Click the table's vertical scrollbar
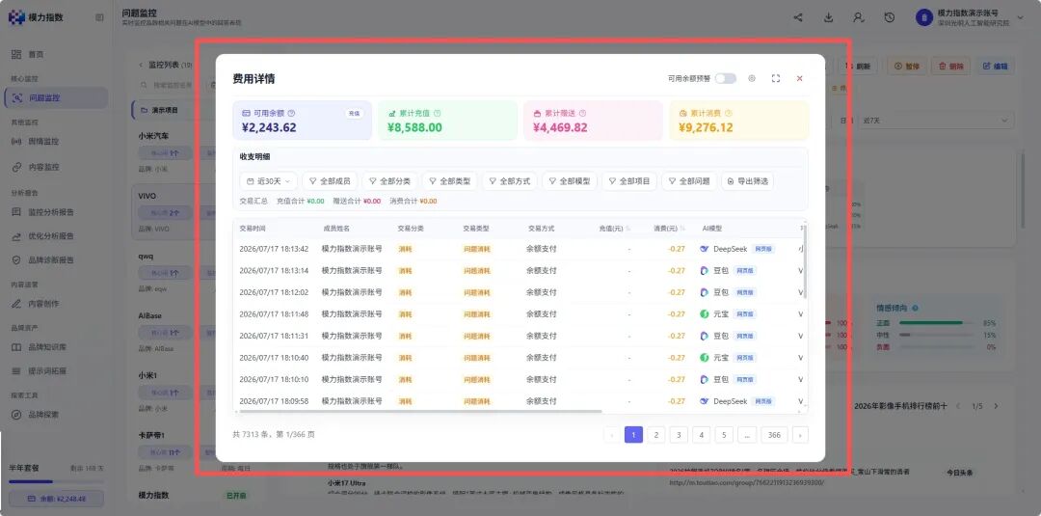The width and height of the screenshot is (1041, 516). click(805, 262)
